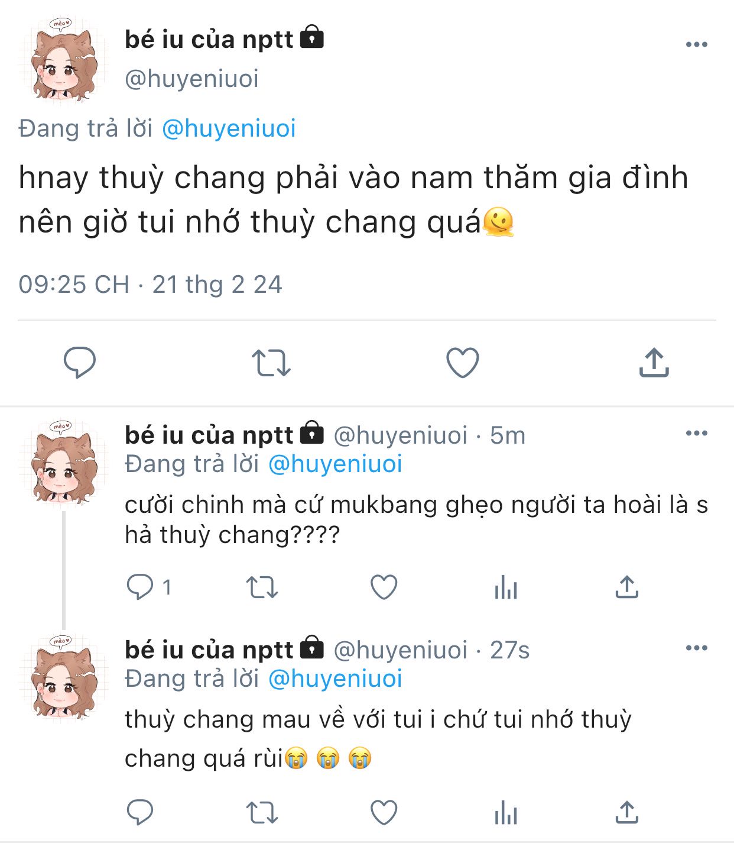Screen dimensions: 734x843
Task: Retweet the main tweet
Action: click(271, 363)
